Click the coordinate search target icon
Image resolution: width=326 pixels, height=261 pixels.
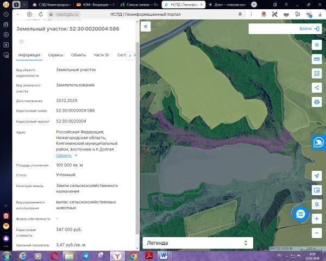coord(317,204)
